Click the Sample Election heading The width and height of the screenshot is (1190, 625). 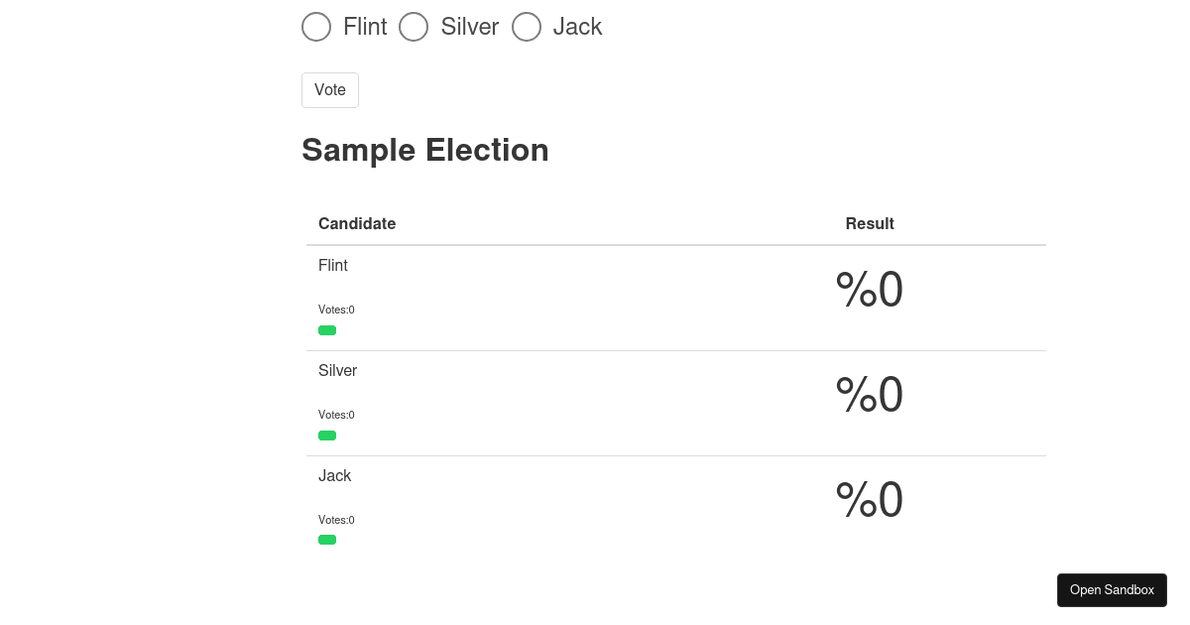[x=424, y=150]
